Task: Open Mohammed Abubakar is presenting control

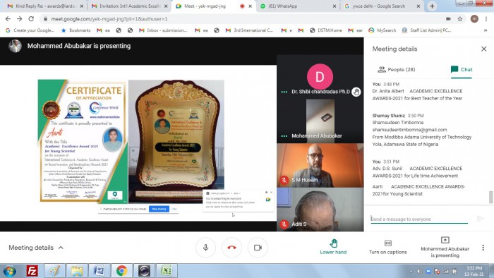Action: [x=445, y=248]
